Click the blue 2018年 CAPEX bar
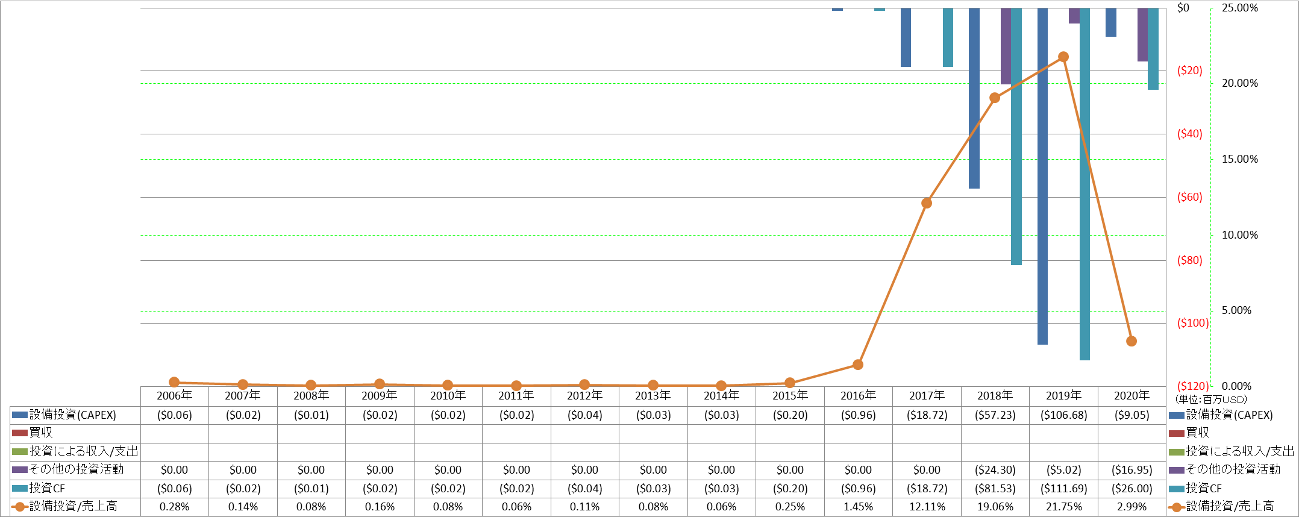 pos(974,98)
